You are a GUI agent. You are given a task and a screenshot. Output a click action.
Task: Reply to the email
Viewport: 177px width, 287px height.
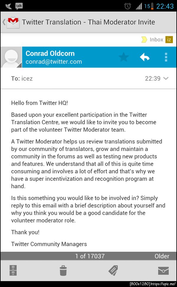pyautogui.click(x=145, y=57)
